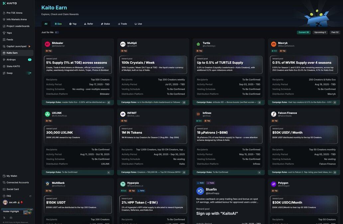The image size is (343, 224).
Task: Switch to the Eco tab
Action: click(x=58, y=24)
